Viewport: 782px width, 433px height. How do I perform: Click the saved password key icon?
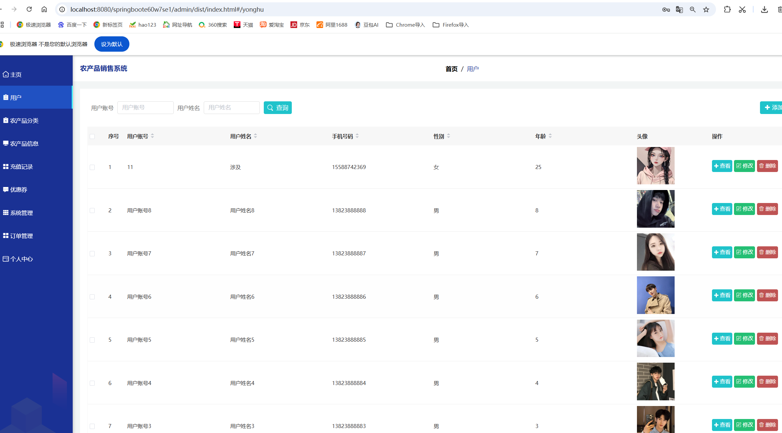click(x=666, y=10)
